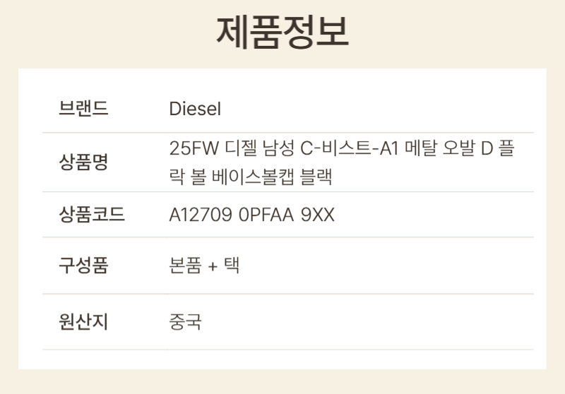Click 택 in the components value

coord(232,266)
